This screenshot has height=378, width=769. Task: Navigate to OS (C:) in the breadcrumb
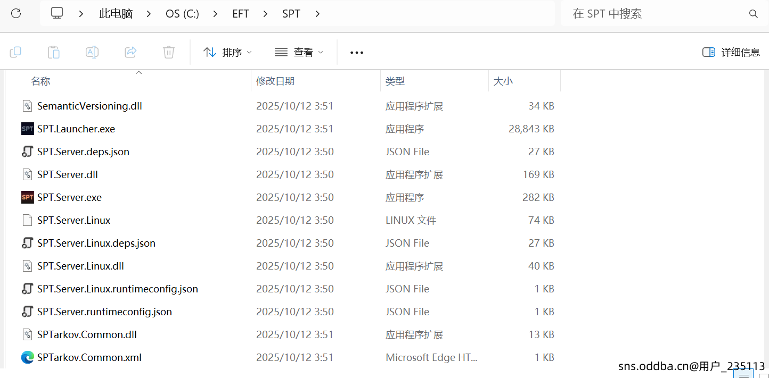[182, 14]
